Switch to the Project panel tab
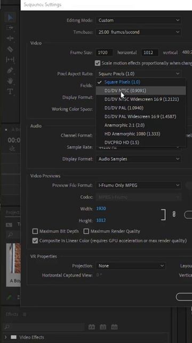 click(x=12, y=212)
